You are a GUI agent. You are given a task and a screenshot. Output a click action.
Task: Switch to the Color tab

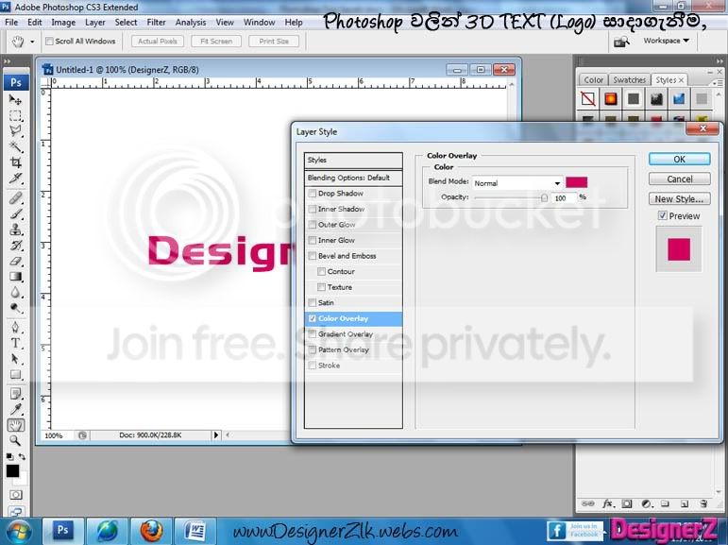tap(593, 80)
